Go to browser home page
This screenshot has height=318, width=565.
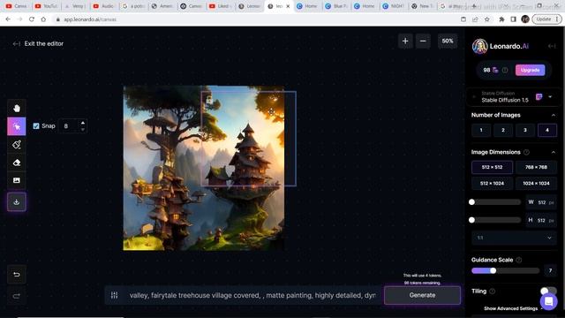point(43,19)
